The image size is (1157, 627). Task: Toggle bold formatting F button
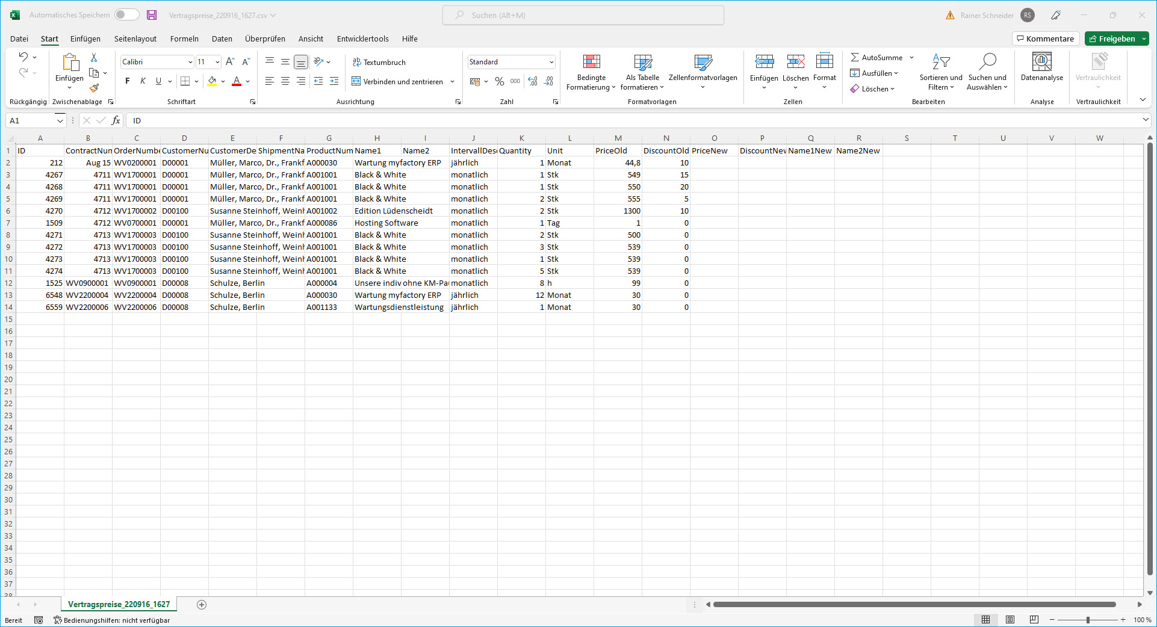click(128, 81)
